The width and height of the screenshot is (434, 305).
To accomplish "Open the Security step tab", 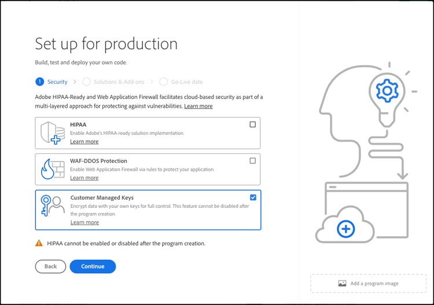I will (x=52, y=82).
